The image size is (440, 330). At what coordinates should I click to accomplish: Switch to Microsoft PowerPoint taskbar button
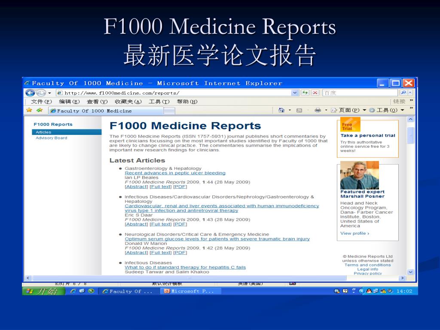[191, 291]
